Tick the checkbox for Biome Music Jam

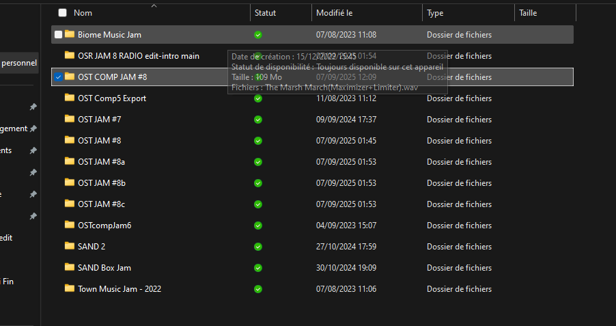[x=58, y=34]
